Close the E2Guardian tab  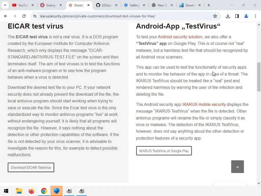(116, 5)
